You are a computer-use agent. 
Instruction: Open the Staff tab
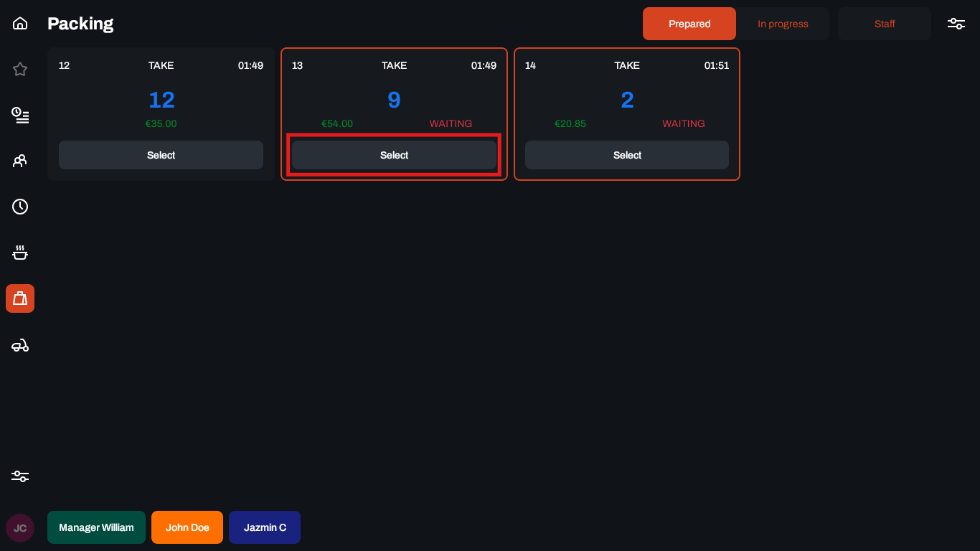[885, 24]
